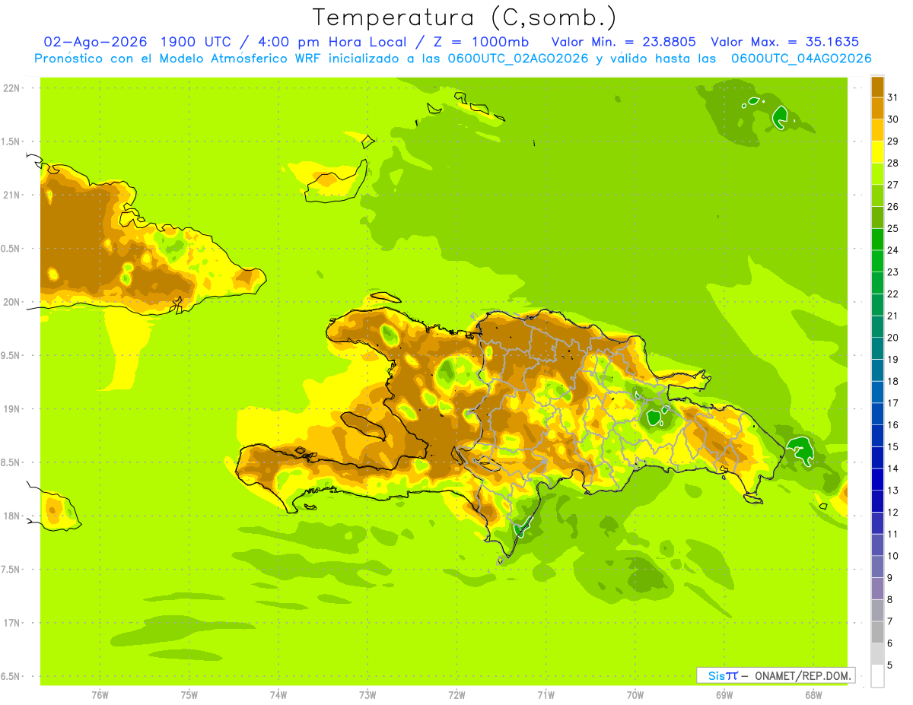Click gray swatch between legend 6 and 7
Screen dimensions: 913x705
pyautogui.click(x=877, y=632)
